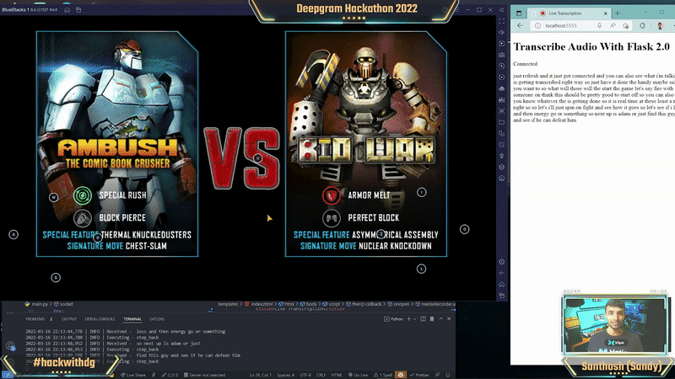Click the BlueStacks volume speaker icon
Image resolution: width=675 pixels, height=379 pixels.
tap(501, 32)
